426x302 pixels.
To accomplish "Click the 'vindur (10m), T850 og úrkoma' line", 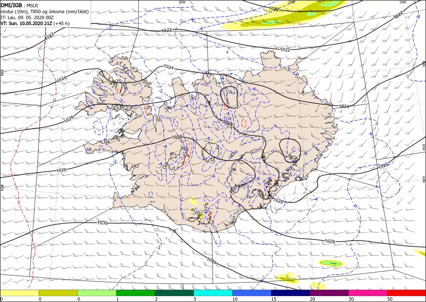I will point(45,12).
